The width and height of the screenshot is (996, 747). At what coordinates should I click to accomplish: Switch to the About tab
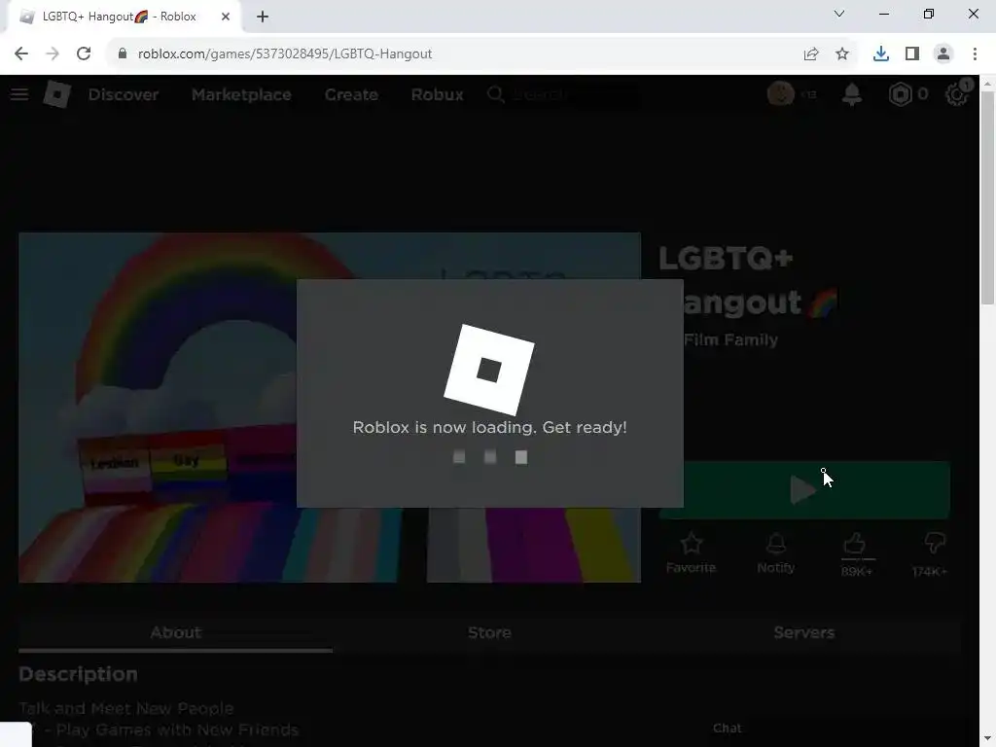pos(175,632)
